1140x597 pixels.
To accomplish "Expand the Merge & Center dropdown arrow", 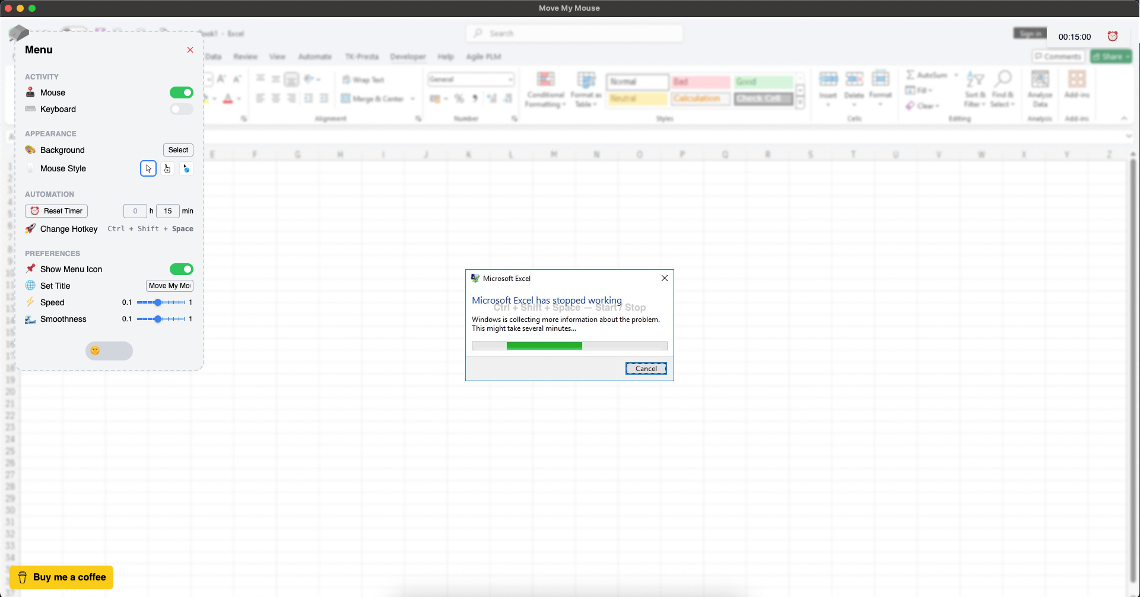I will click(412, 99).
